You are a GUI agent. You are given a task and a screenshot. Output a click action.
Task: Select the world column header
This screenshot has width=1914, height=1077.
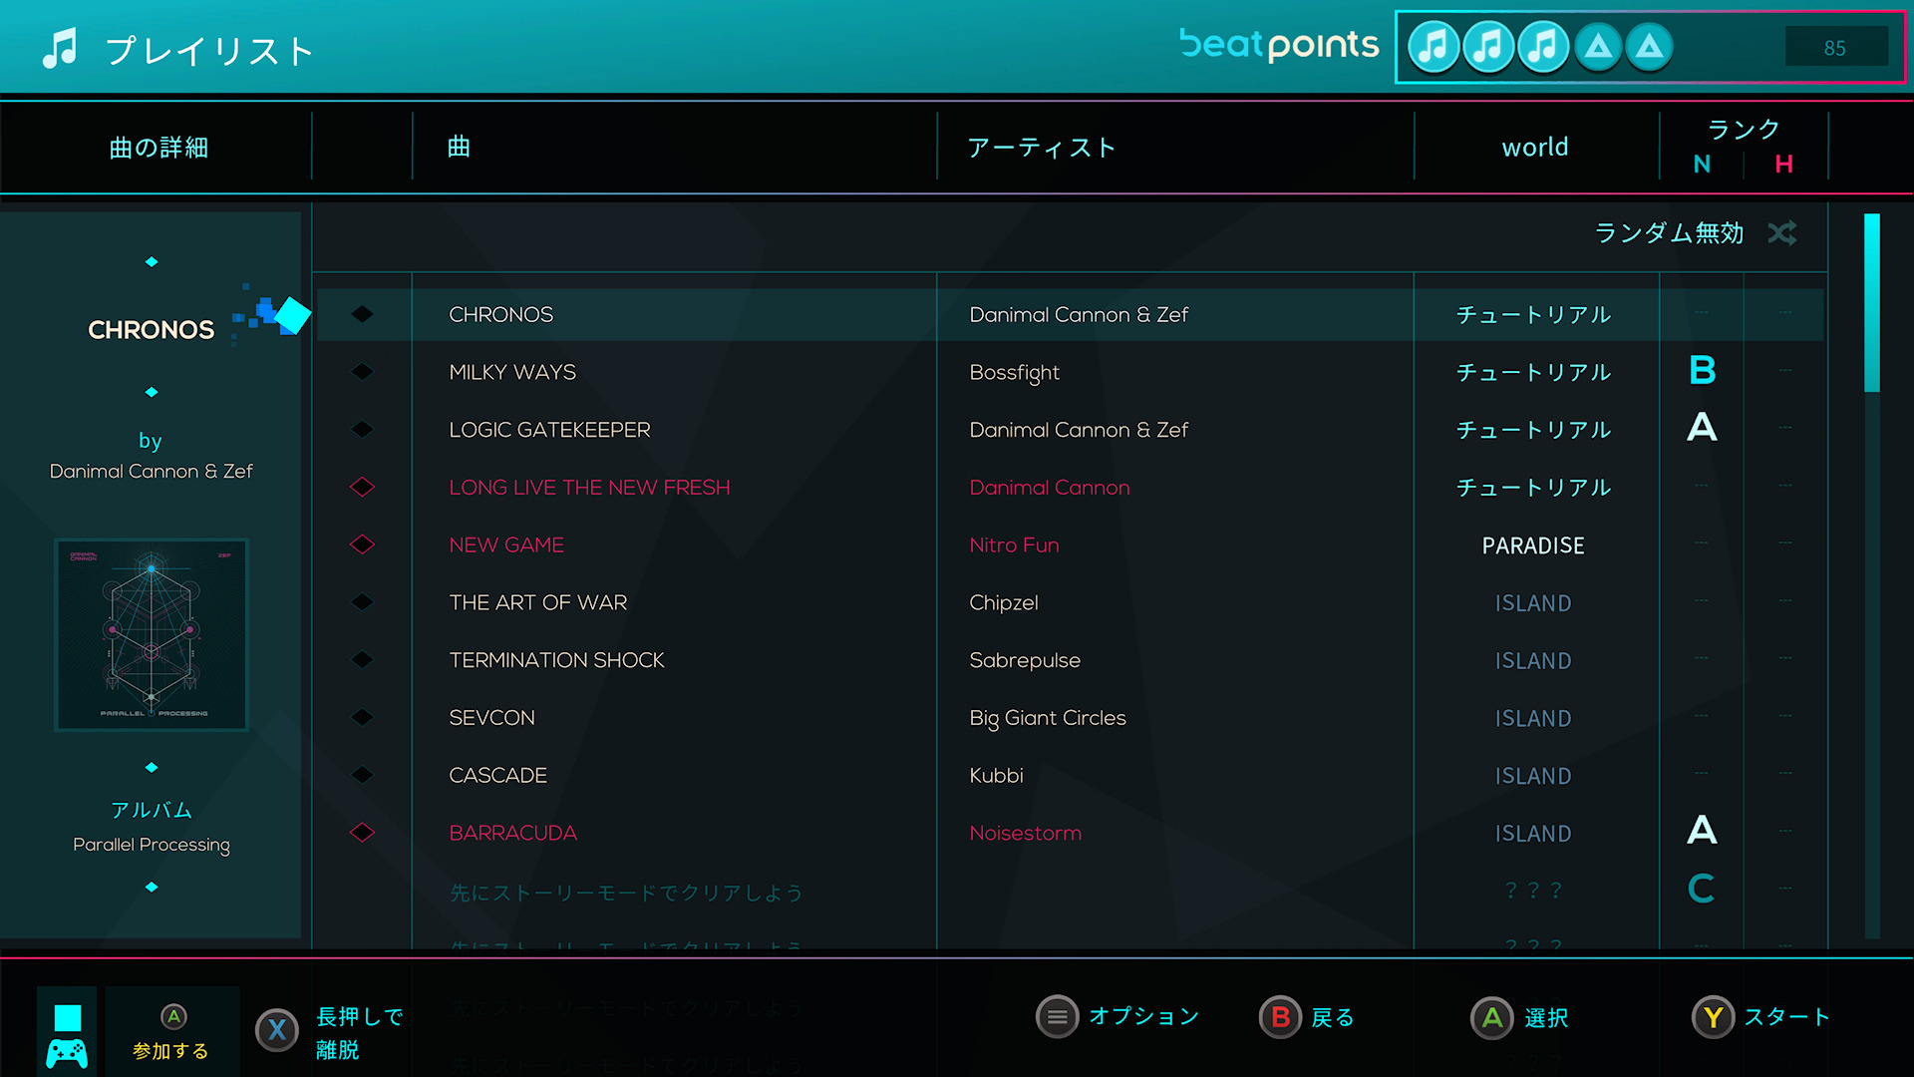(1534, 148)
